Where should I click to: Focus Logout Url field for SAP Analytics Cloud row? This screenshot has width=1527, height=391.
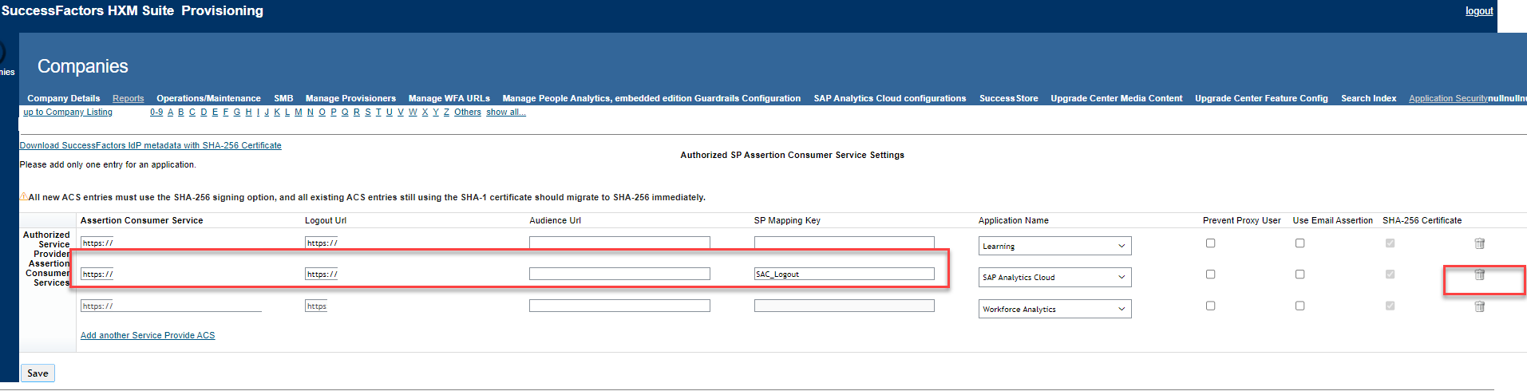pos(321,274)
